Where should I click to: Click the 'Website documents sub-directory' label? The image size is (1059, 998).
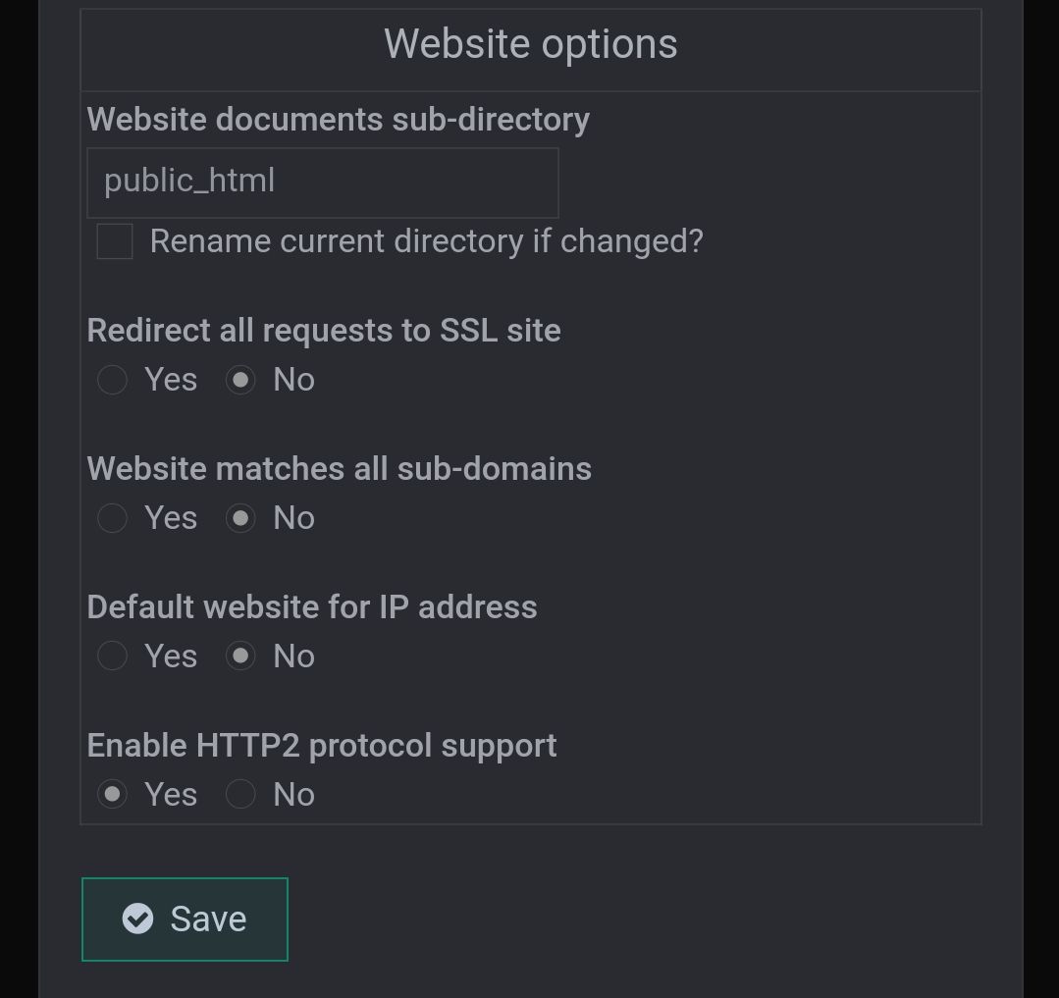pos(338,120)
